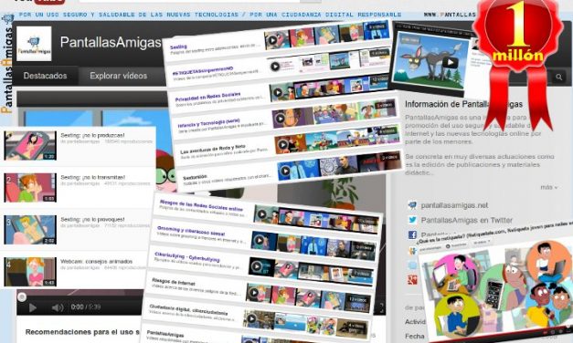The width and height of the screenshot is (573, 343).
Task: Click the Google+ icon in channel links
Action: [412, 280]
